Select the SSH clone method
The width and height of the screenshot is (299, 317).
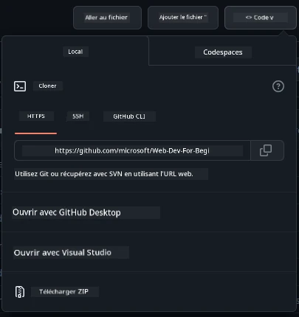[x=78, y=116]
